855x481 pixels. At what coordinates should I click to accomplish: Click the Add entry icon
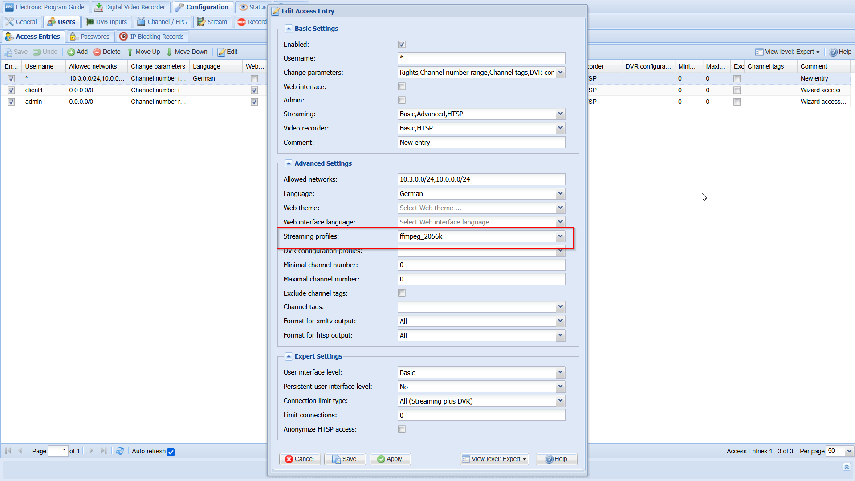coord(71,52)
